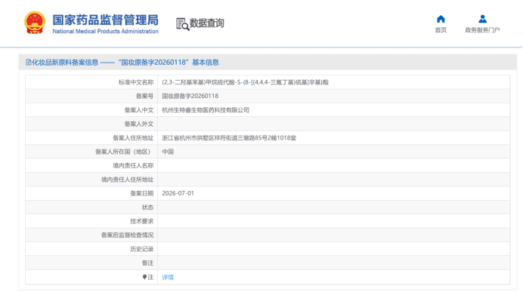Select the 备注 label

(147, 263)
